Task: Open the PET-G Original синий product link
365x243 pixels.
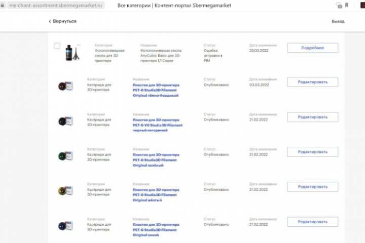Action: click(x=156, y=230)
